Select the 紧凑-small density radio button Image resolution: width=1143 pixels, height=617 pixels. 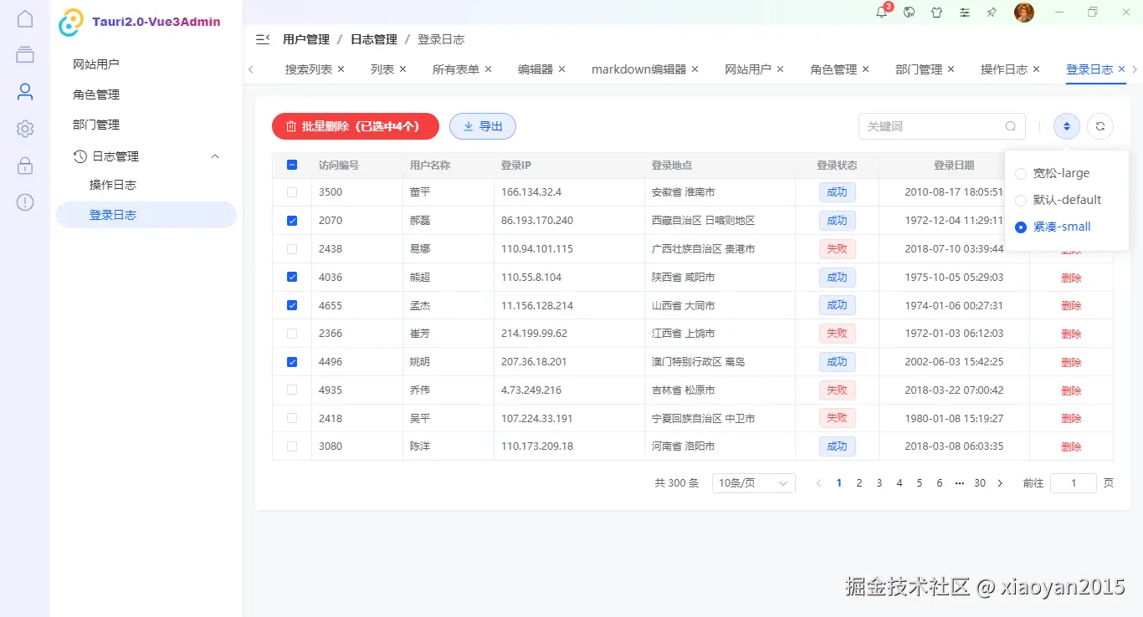tap(1020, 227)
